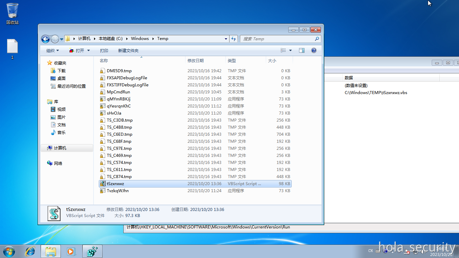Click the speaker icon in the system tray
Viewport: 459px width, 258px height.
click(423, 251)
